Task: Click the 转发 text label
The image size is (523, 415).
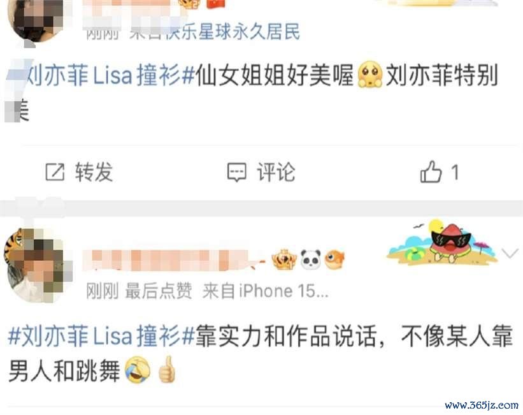Action: pos(94,172)
